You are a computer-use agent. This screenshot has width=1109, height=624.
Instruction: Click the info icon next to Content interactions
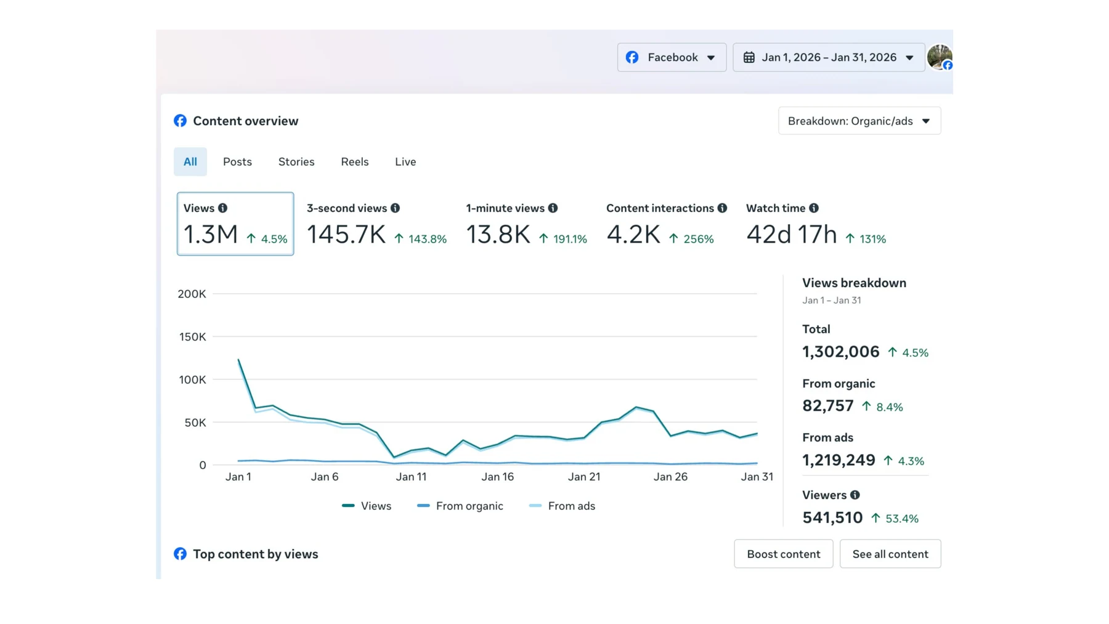click(722, 208)
